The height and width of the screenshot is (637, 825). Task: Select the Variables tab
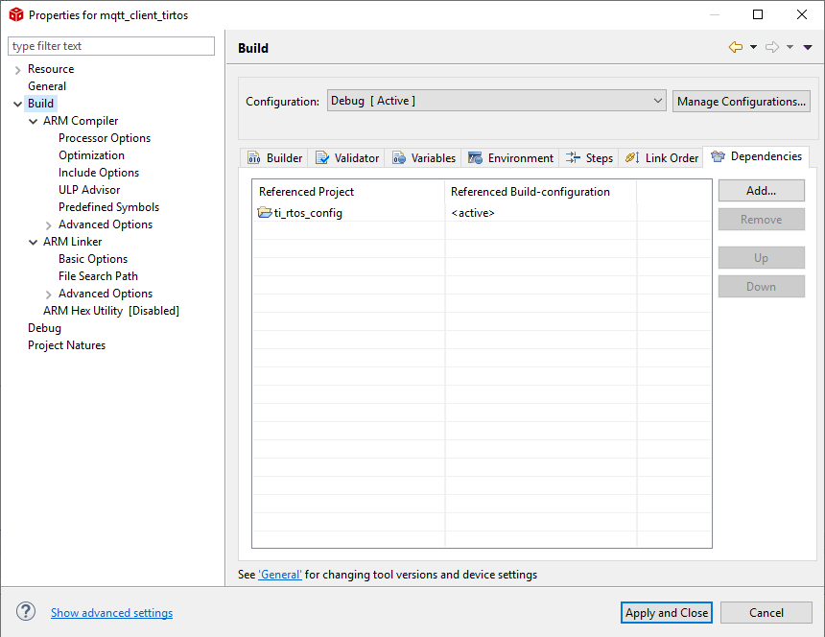point(423,158)
